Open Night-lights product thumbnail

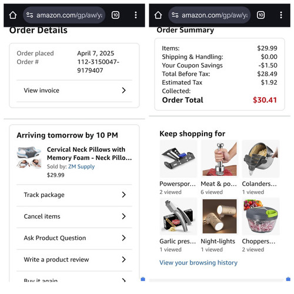point(219,216)
